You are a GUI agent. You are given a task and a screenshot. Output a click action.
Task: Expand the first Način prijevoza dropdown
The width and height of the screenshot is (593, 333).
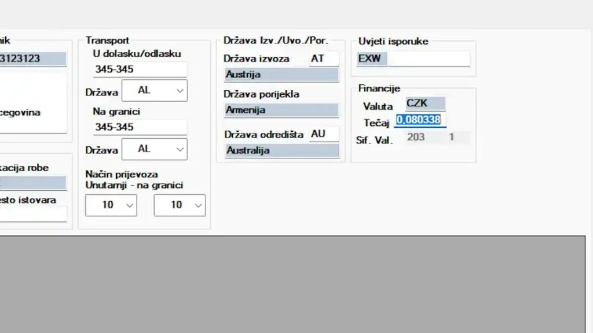111,205
